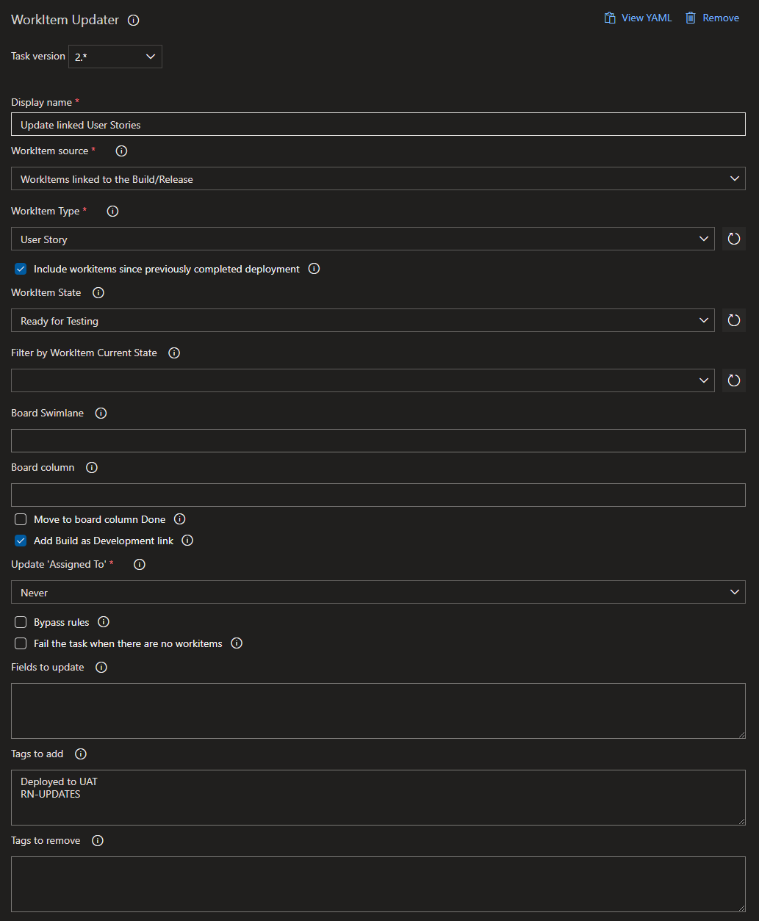
Task: Expand the WorkItem source dropdown
Action: click(378, 178)
